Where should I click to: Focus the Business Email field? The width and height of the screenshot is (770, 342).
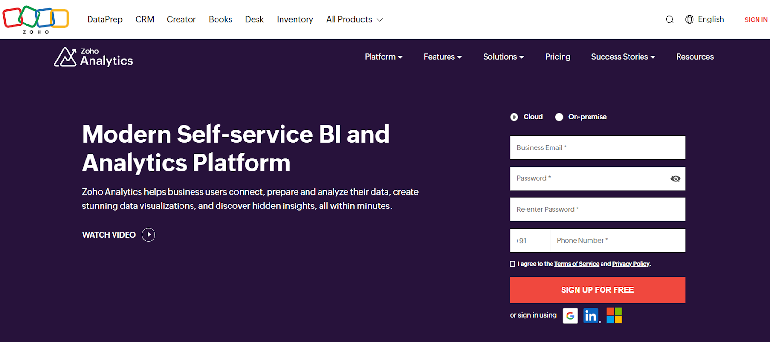(598, 147)
